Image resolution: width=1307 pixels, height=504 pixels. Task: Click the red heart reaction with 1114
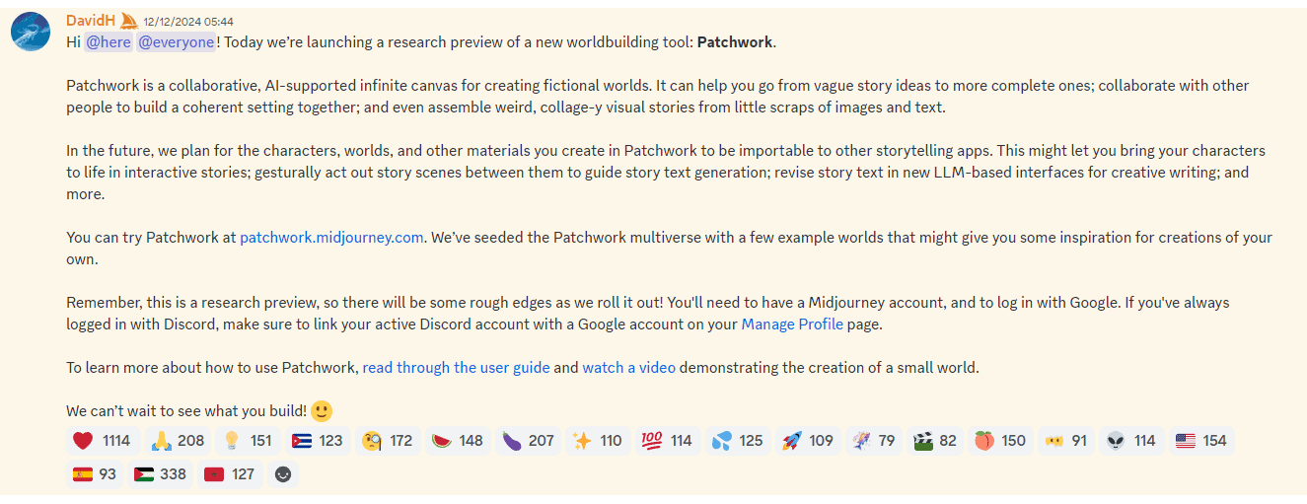point(103,441)
